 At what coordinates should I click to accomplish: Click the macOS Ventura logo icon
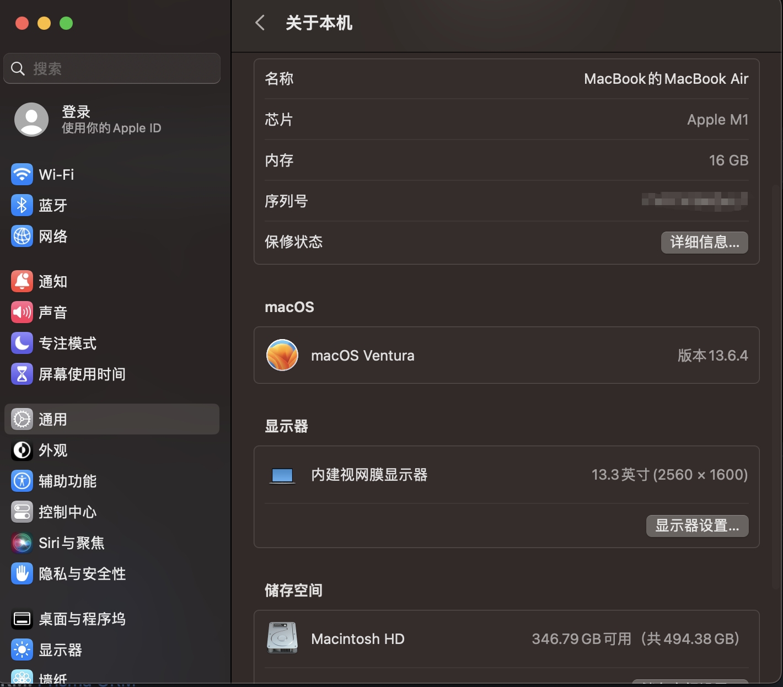pos(282,355)
